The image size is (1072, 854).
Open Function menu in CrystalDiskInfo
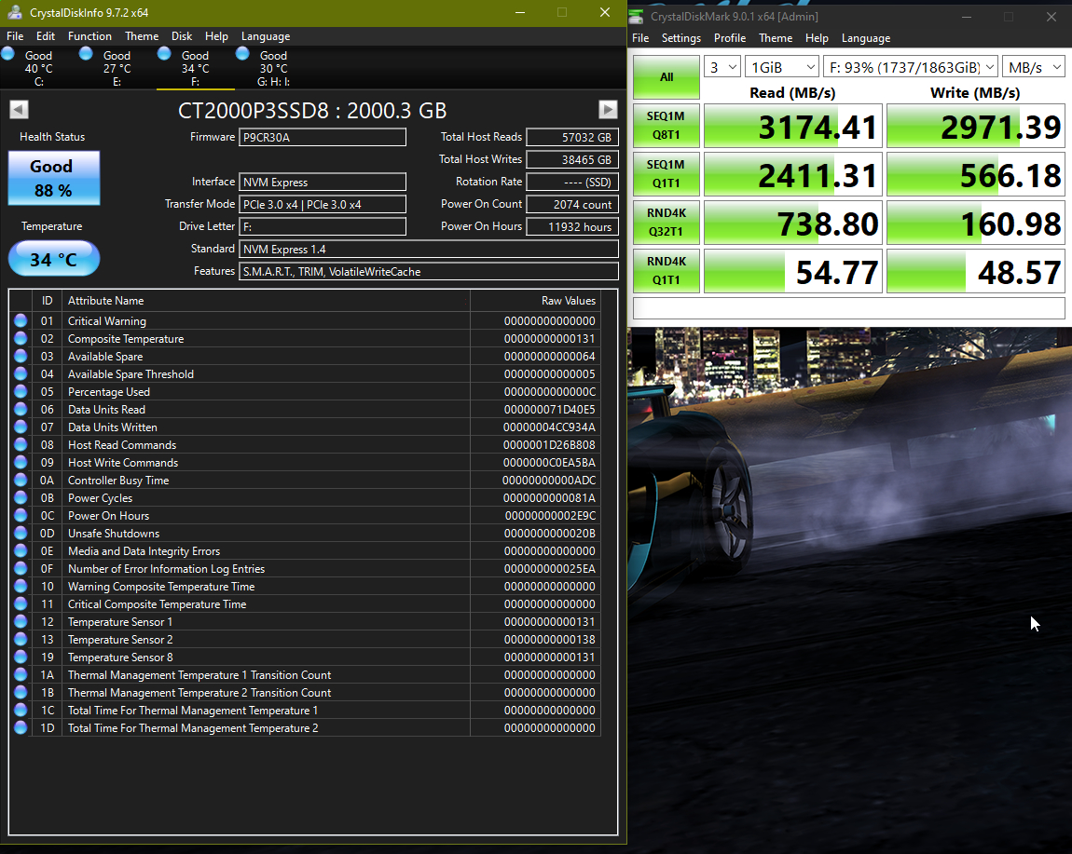coord(89,36)
